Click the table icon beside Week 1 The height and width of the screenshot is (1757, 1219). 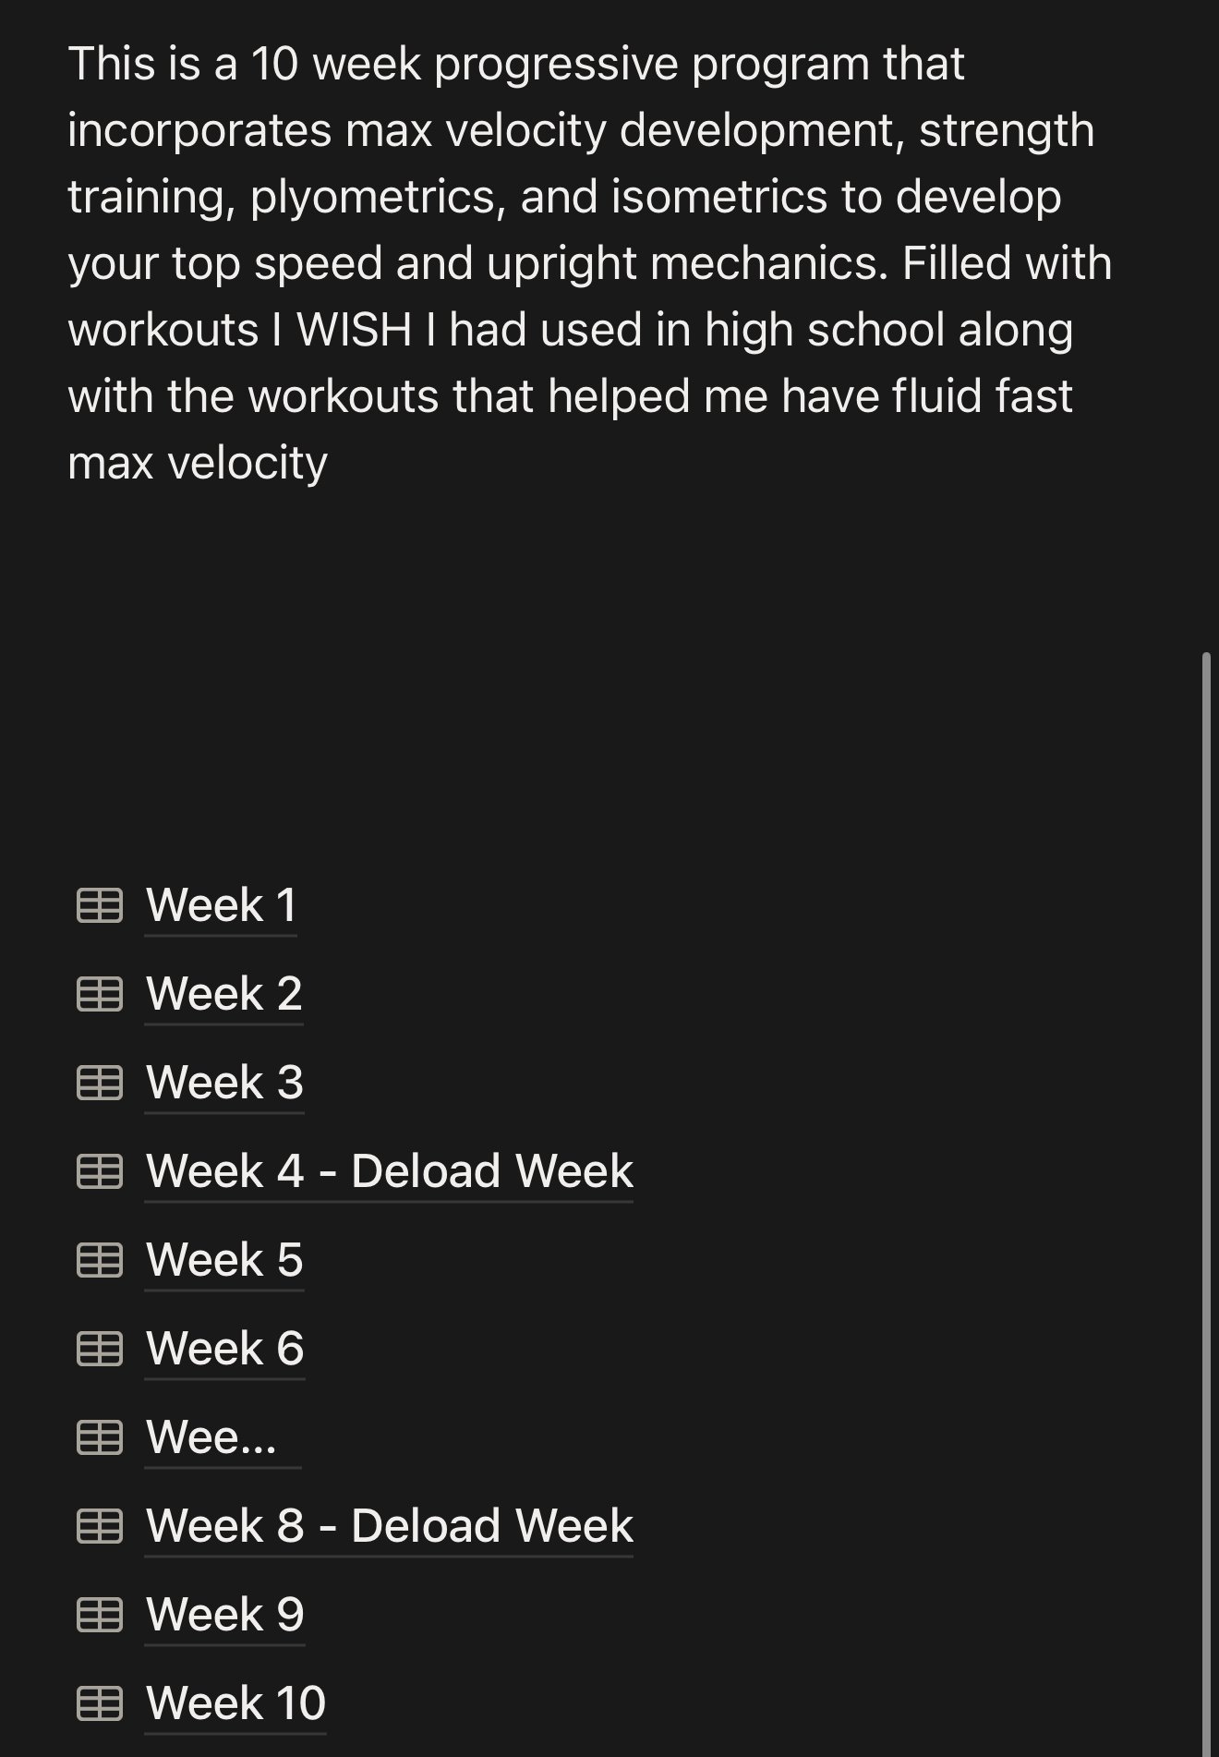[99, 905]
